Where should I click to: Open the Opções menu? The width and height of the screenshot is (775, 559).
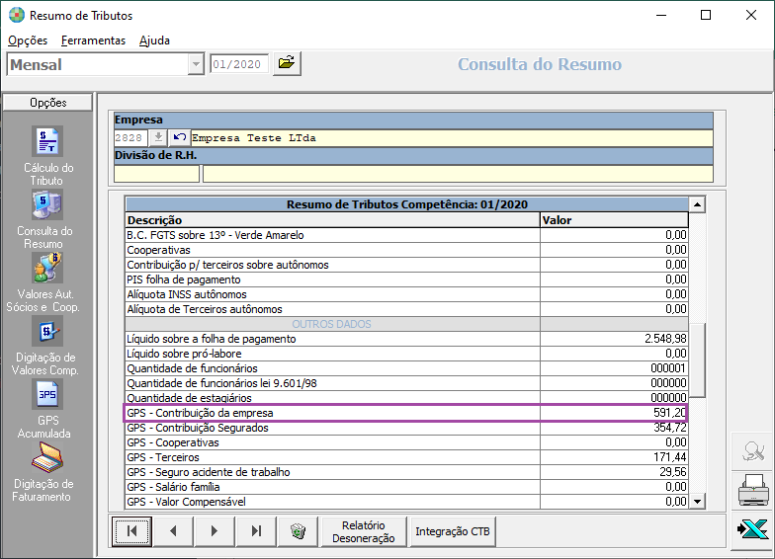[x=28, y=40]
